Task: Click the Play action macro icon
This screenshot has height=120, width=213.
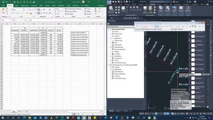Action: (x=131, y=7)
